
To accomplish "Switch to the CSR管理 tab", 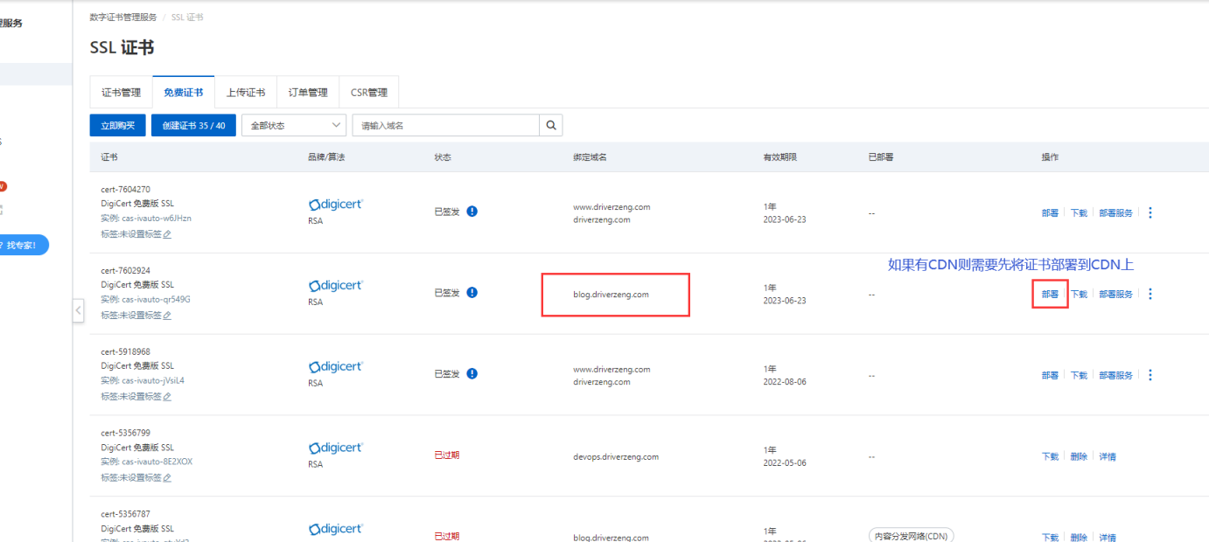I will point(369,92).
